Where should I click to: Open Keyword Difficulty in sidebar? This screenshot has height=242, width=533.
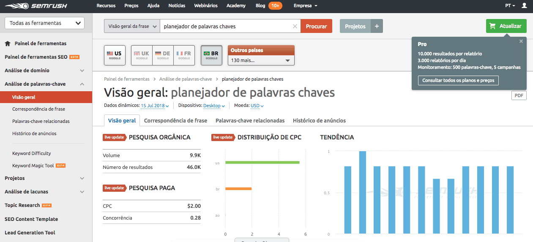(x=32, y=153)
